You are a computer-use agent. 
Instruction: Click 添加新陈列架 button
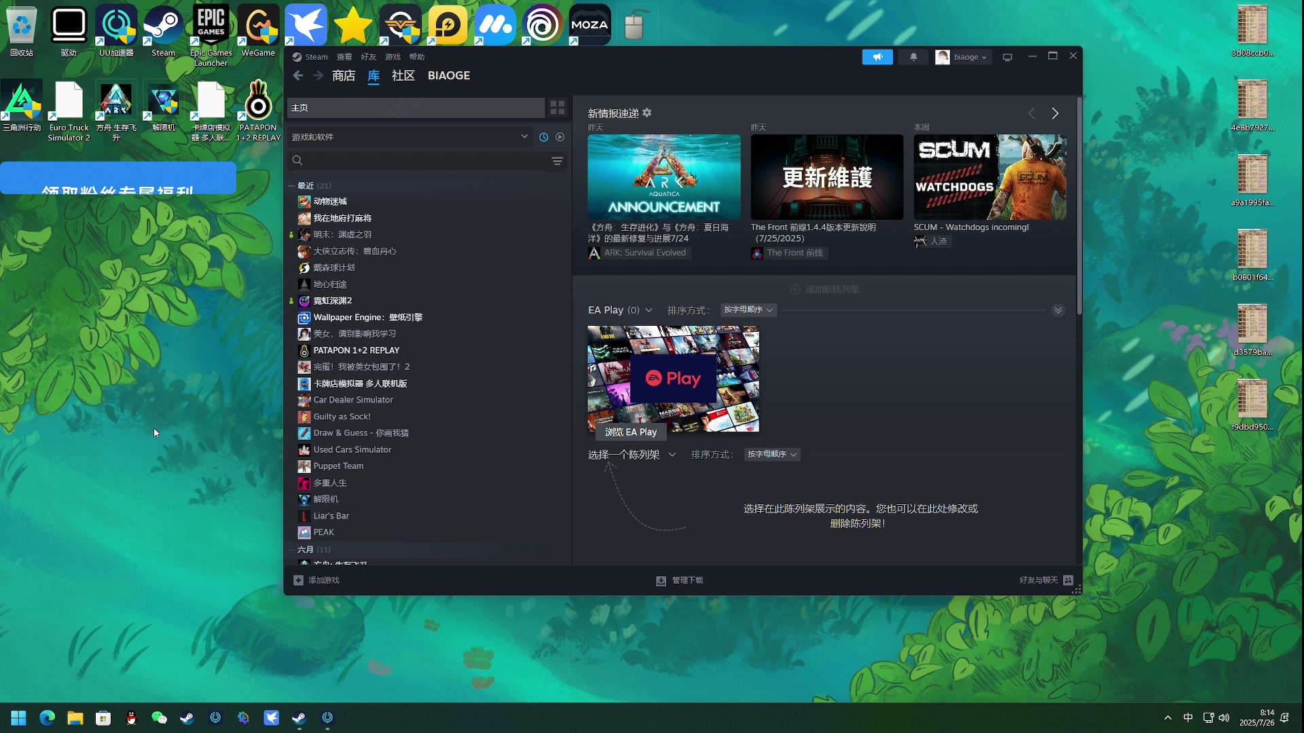pyautogui.click(x=825, y=290)
